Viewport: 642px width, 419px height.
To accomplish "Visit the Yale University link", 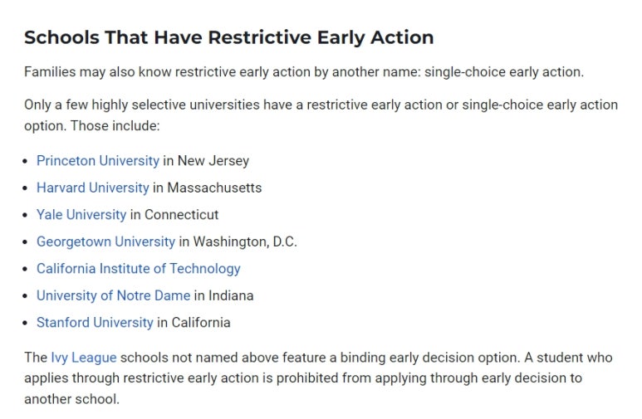I will tap(81, 215).
